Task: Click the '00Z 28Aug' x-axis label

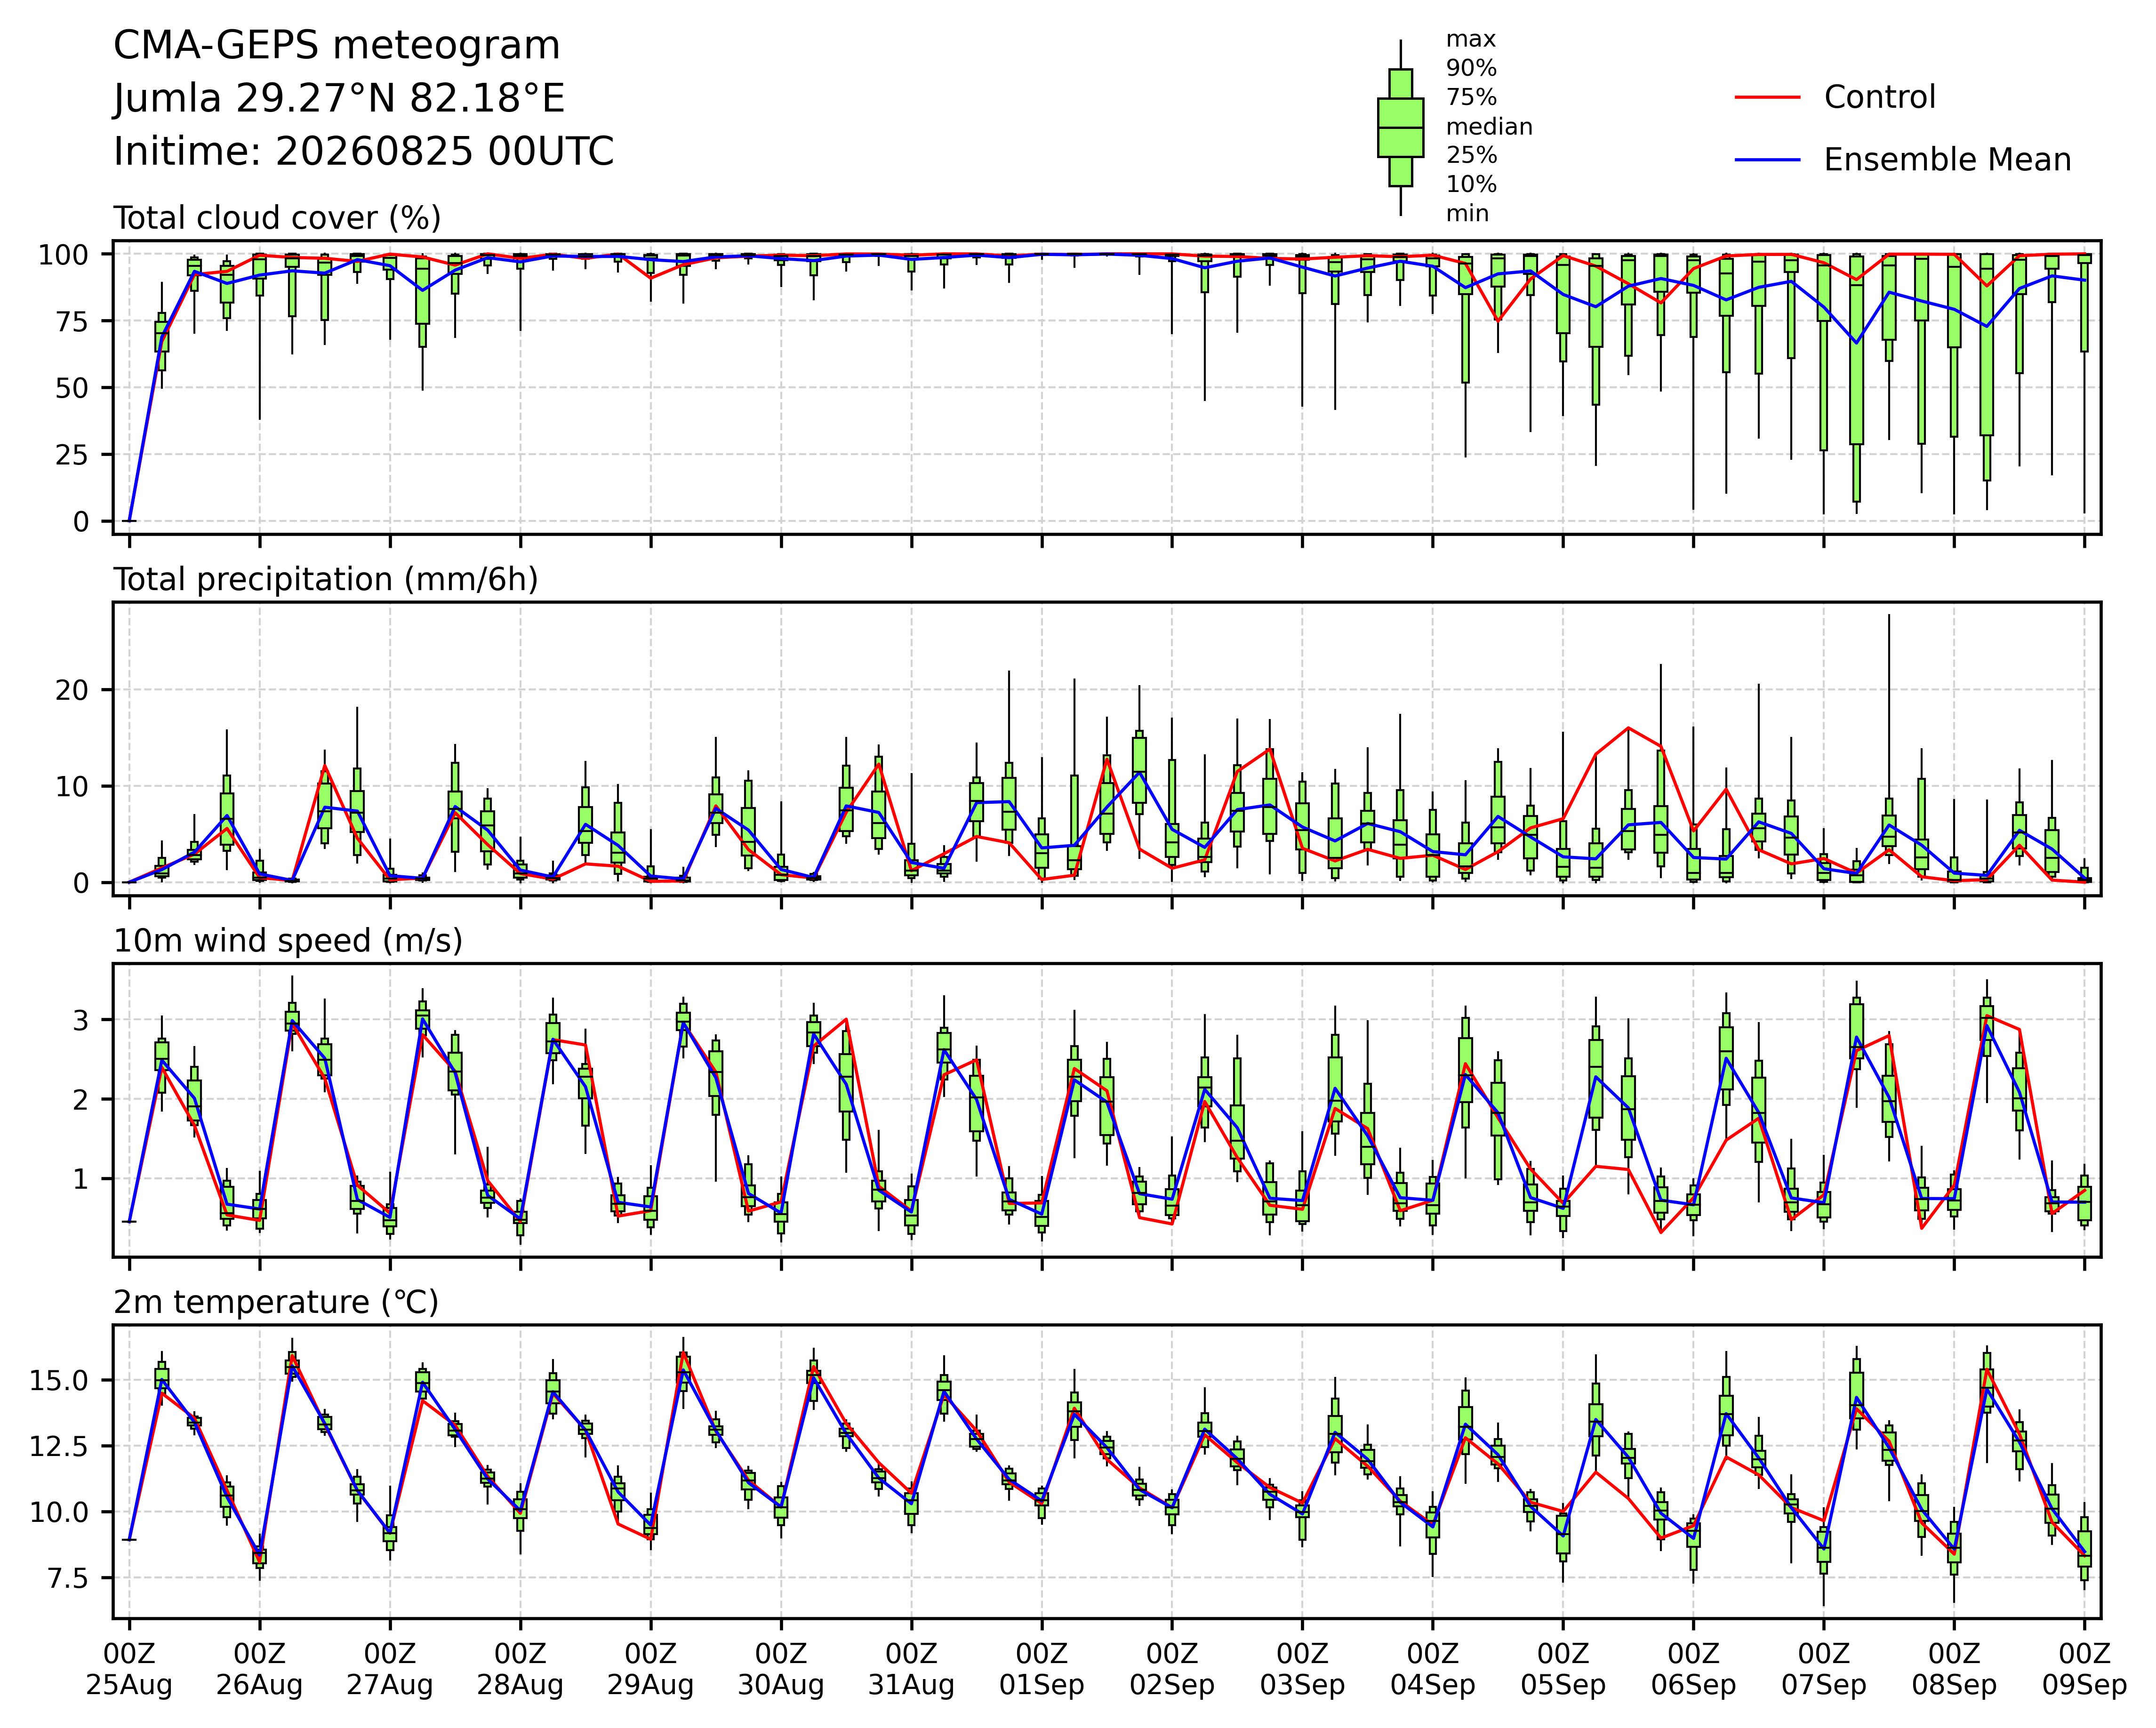Action: point(520,1669)
